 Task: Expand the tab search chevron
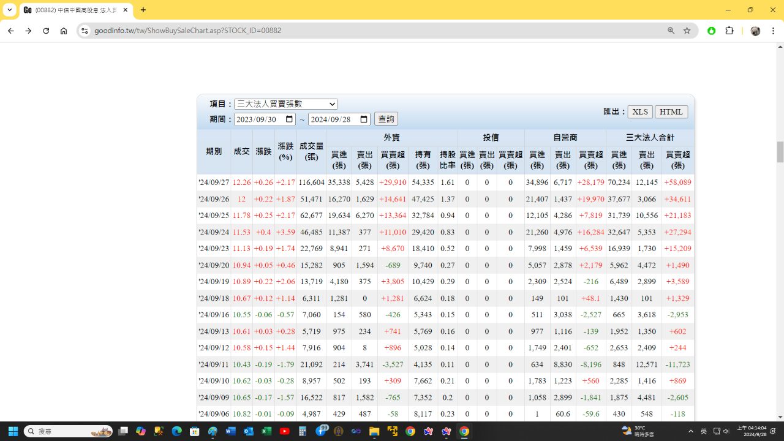(x=10, y=10)
